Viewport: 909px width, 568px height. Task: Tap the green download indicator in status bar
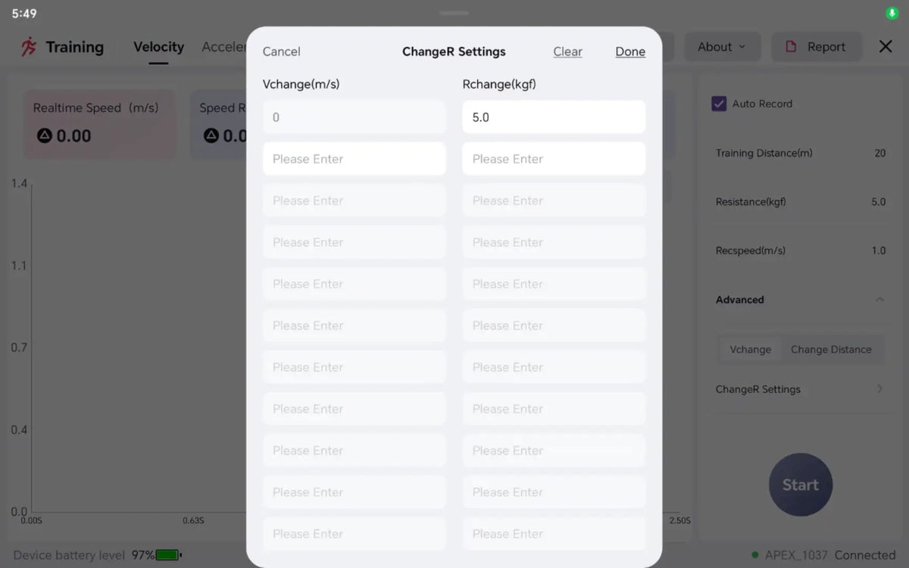(892, 14)
